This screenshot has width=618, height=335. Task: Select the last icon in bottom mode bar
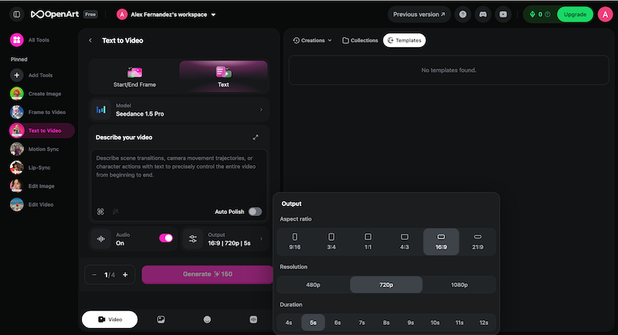(x=253, y=320)
